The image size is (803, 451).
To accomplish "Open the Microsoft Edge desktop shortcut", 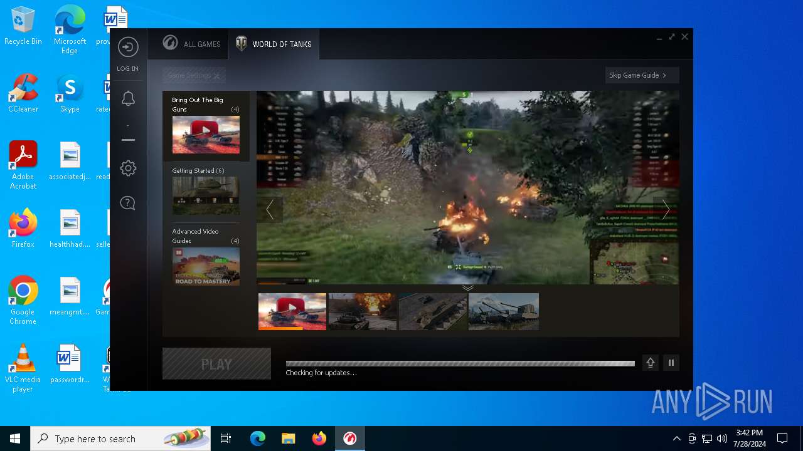I will [70, 29].
